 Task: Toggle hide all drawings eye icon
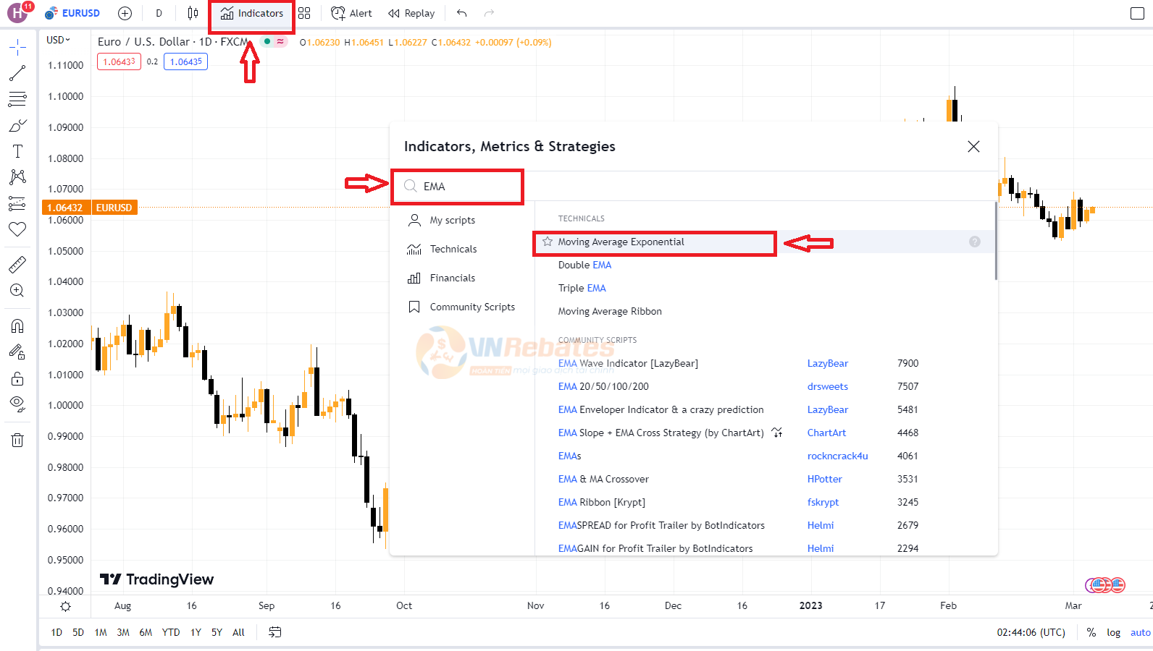17,404
